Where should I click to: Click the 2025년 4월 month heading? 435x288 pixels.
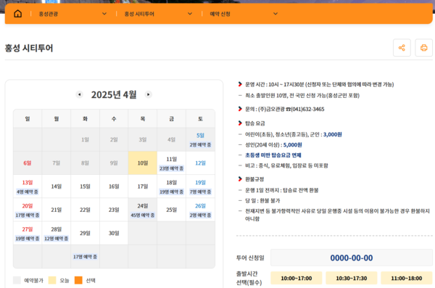coord(114,95)
